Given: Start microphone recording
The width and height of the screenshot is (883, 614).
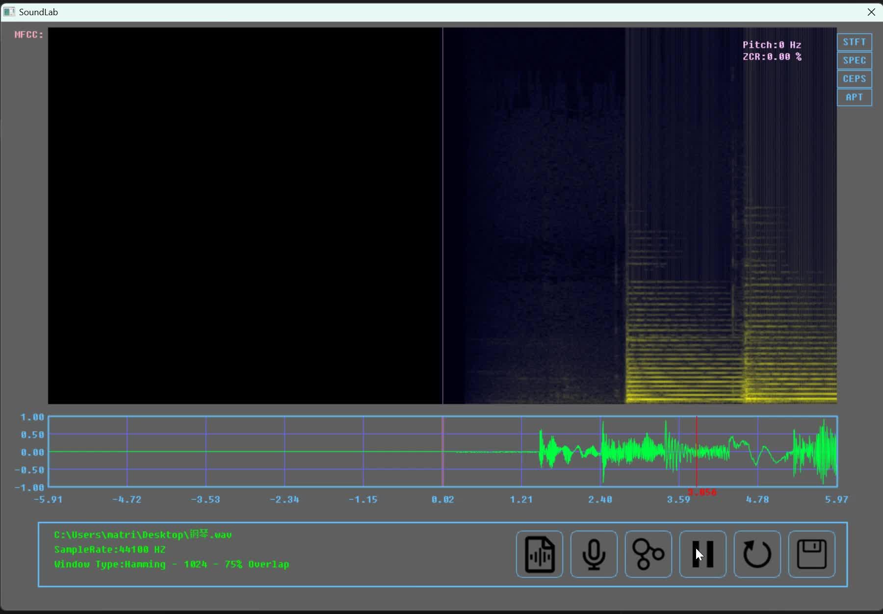Looking at the screenshot, I should 594,554.
